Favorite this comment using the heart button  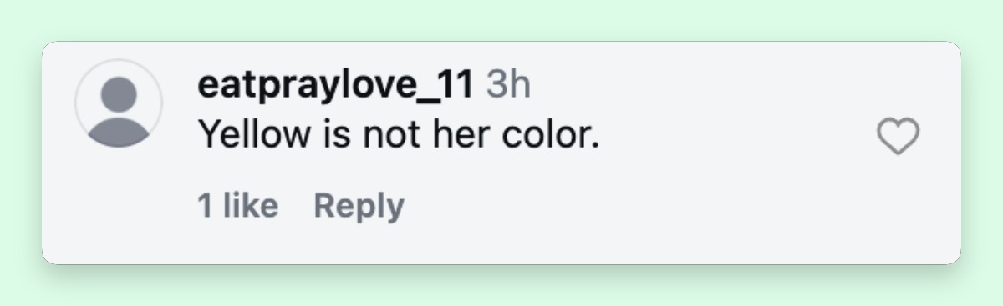tap(898, 137)
